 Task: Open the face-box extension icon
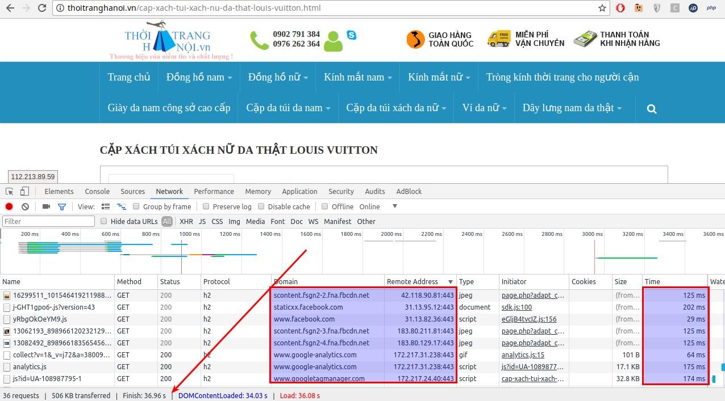tap(639, 8)
